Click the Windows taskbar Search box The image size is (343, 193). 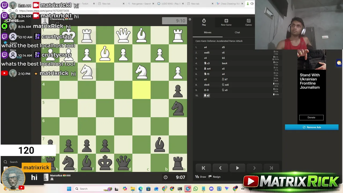[93, 189]
